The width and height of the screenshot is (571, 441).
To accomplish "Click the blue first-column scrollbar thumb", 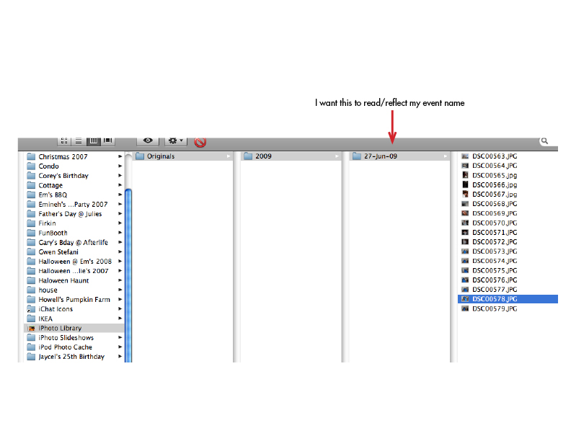I will tap(128, 275).
